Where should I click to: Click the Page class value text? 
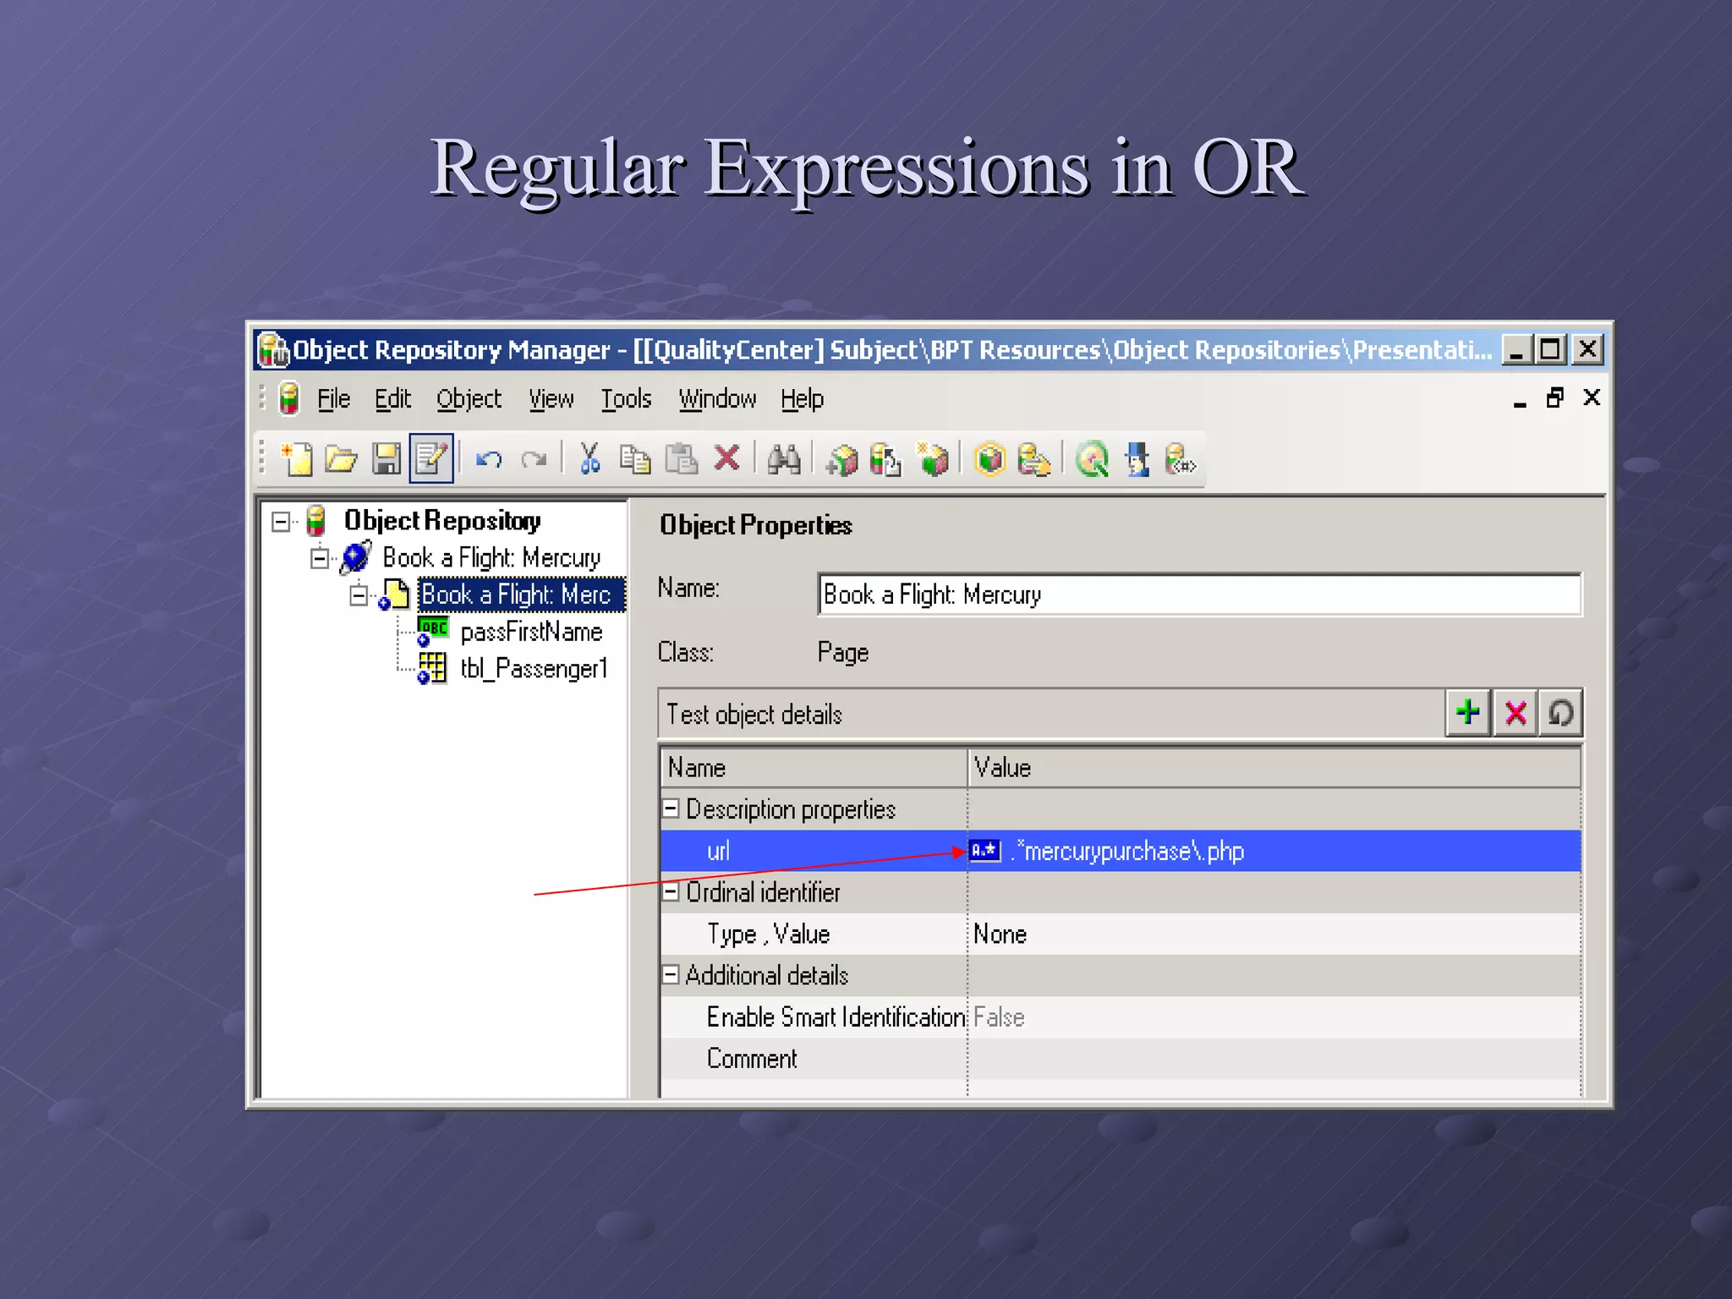[x=842, y=652]
